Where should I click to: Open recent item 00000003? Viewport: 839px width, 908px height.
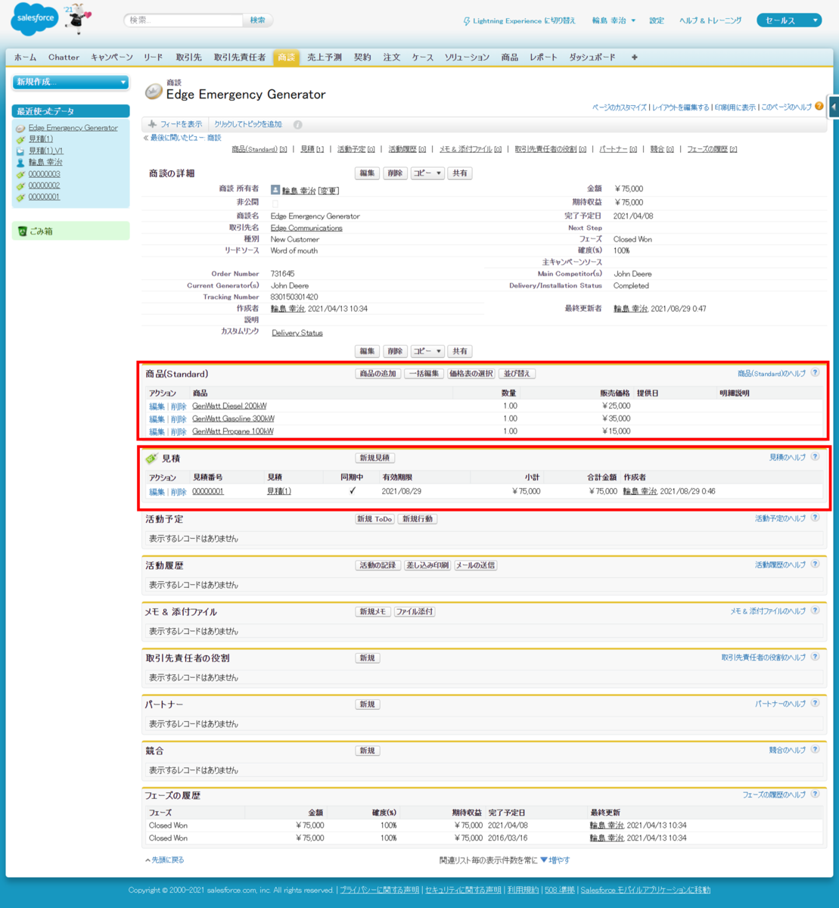click(44, 174)
